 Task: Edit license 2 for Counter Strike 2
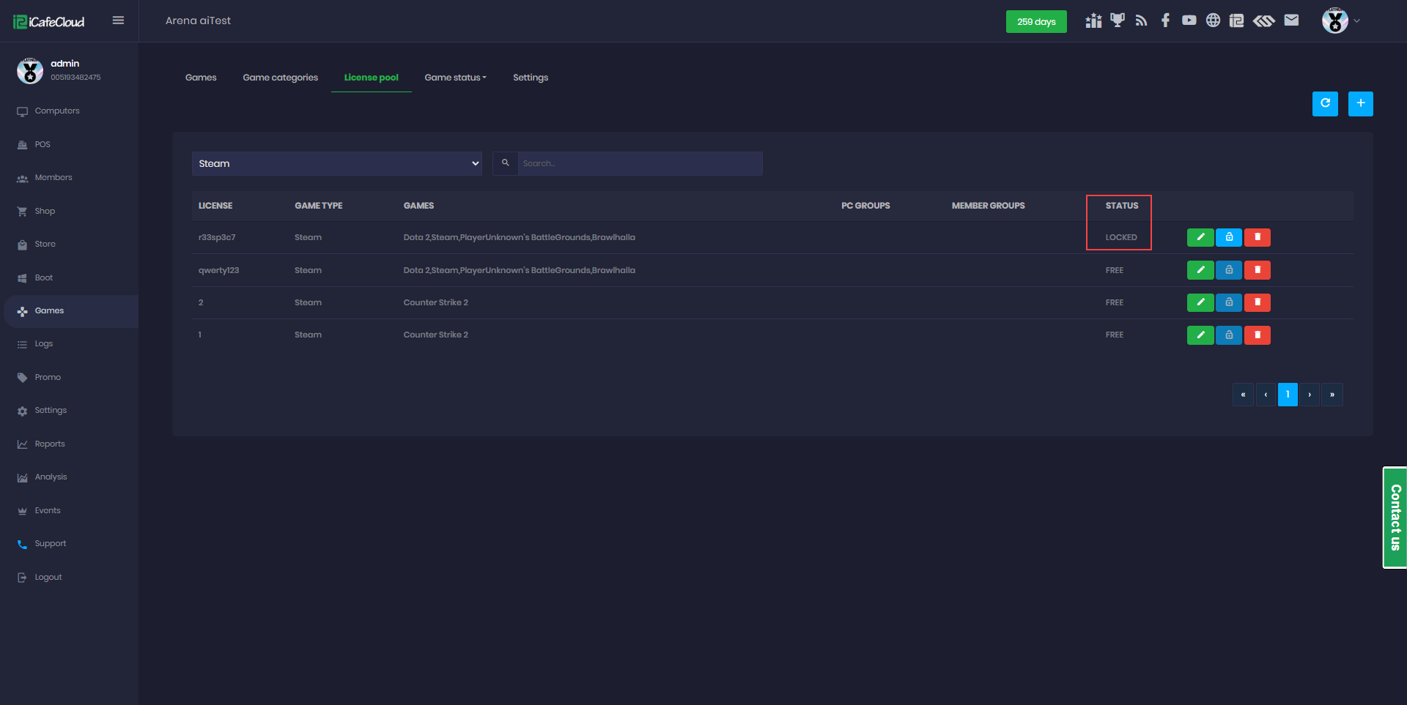click(1200, 302)
